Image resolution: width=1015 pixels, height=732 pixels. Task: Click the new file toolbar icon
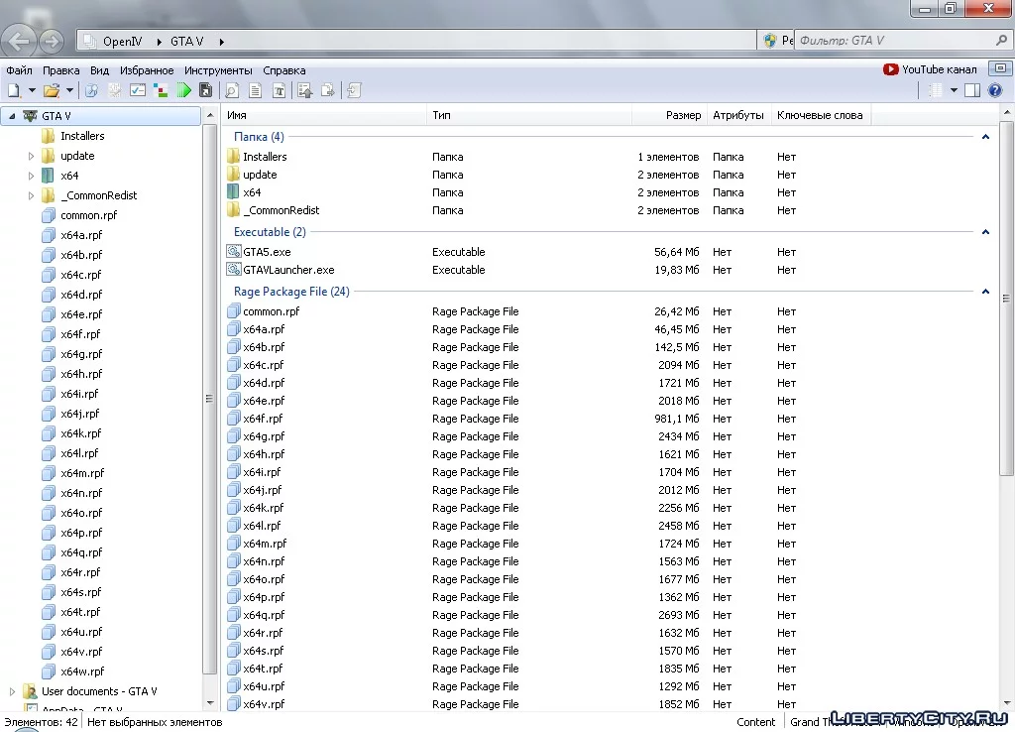[14, 90]
